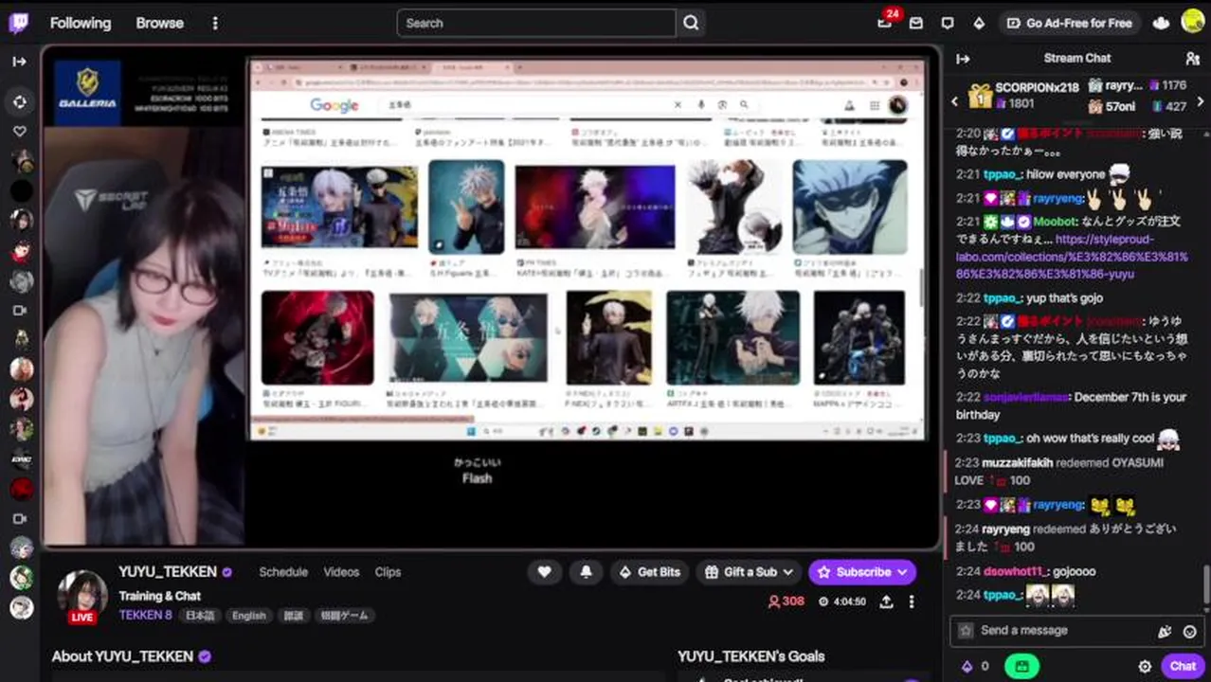Viewport: 1211px width, 682px height.
Task: Show previous gift leaderboard entries arrow
Action: [954, 101]
